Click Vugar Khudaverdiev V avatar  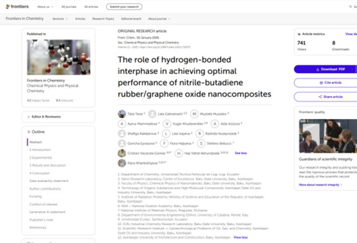tap(167, 124)
